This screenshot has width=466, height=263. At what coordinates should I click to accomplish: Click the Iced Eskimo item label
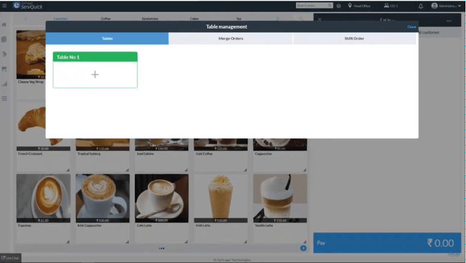146,154
